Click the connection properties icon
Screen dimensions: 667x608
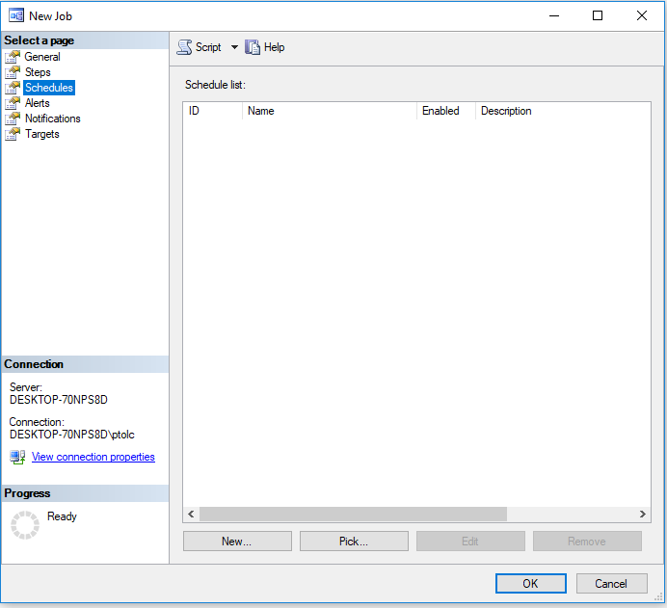tap(17, 457)
